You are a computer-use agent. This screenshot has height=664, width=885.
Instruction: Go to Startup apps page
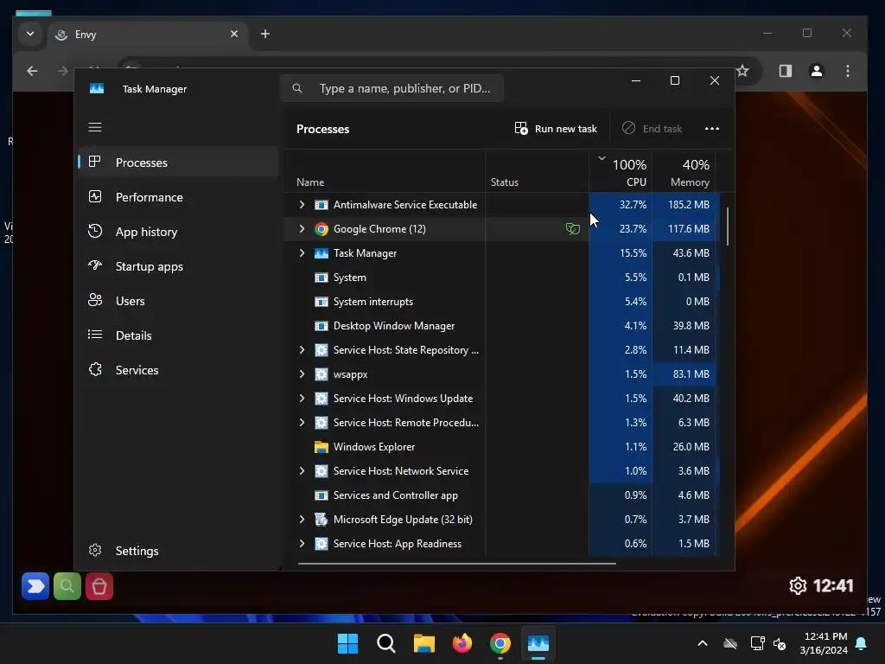pyautogui.click(x=178, y=266)
